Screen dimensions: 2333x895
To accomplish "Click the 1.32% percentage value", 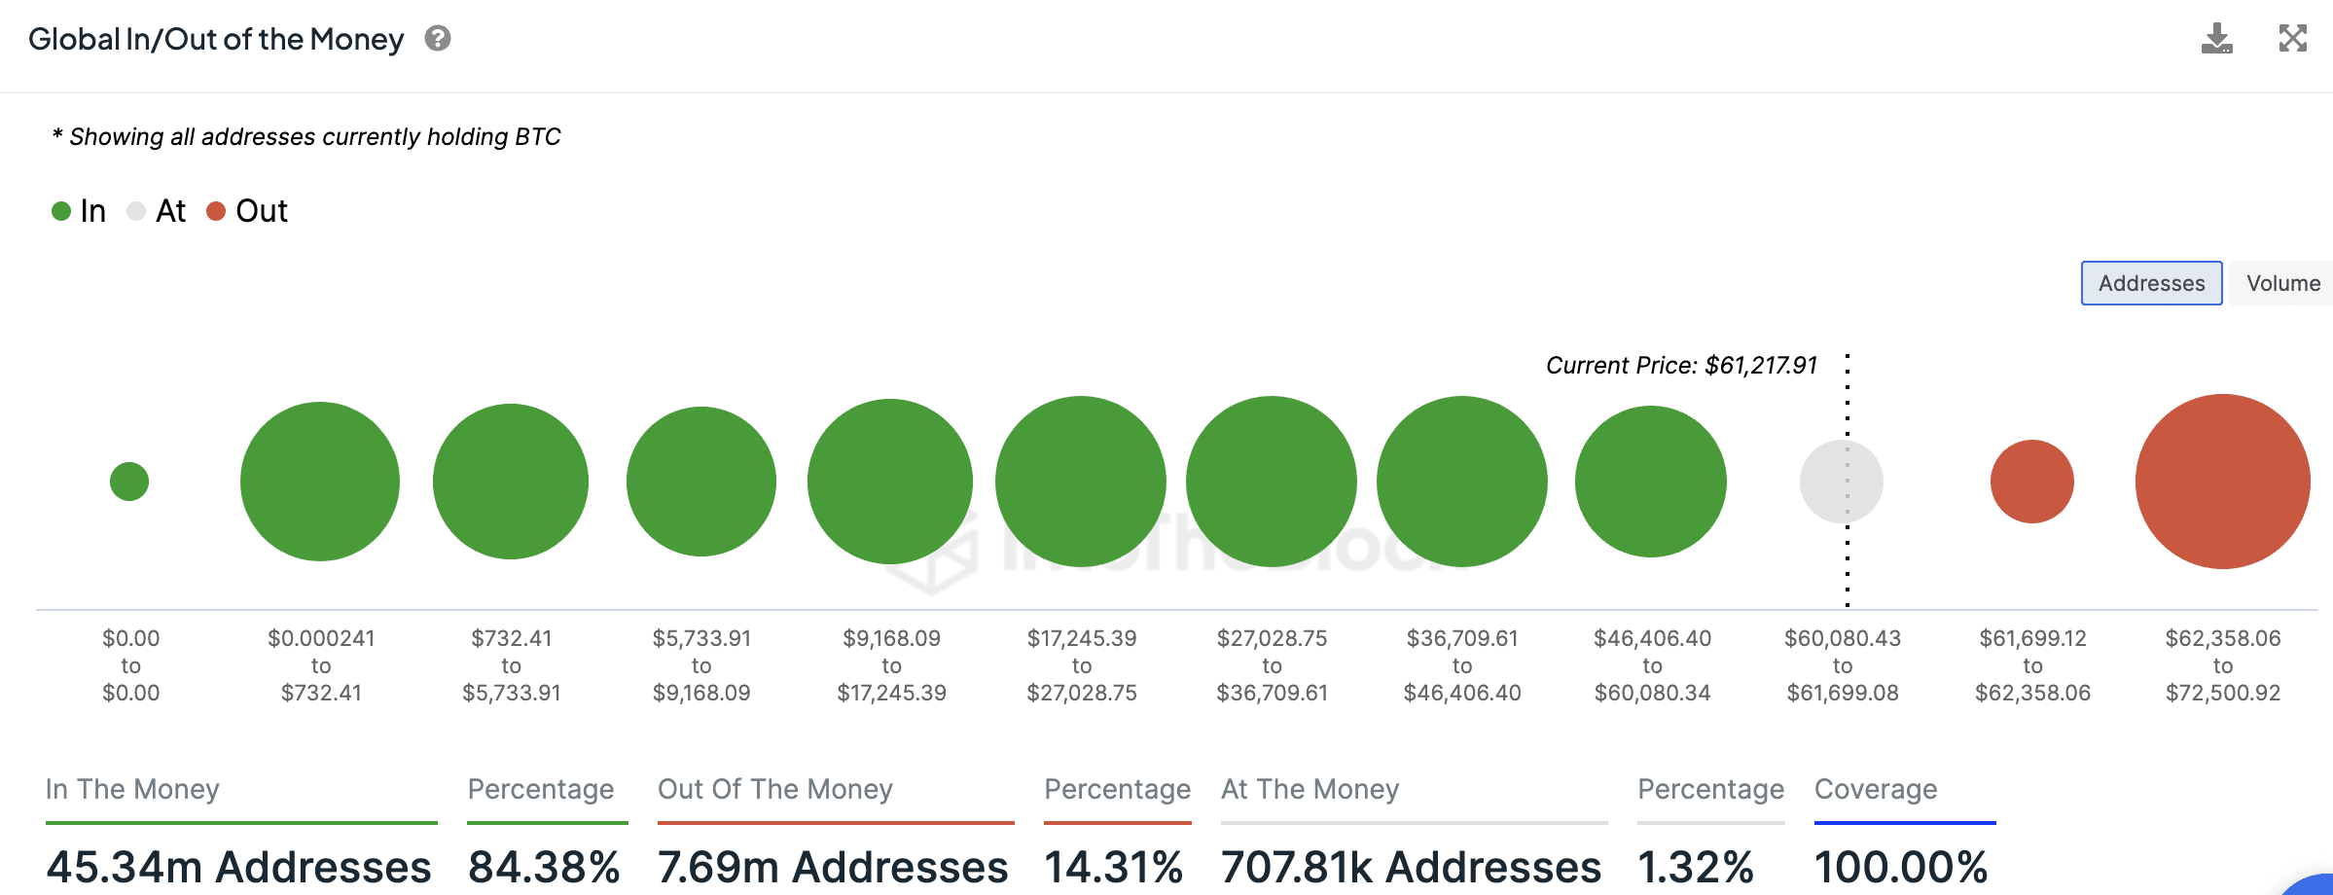I will [1696, 867].
